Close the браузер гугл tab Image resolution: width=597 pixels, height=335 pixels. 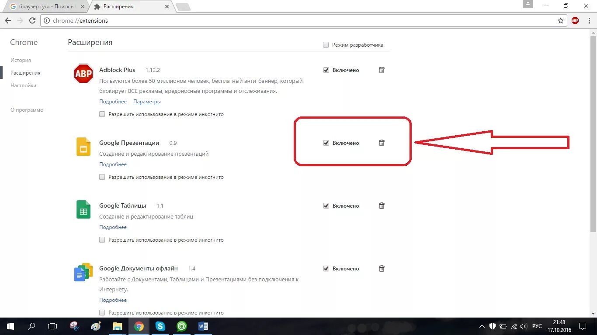click(82, 7)
